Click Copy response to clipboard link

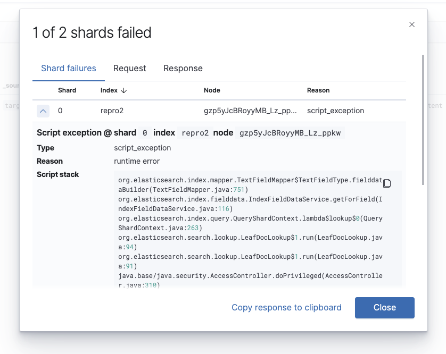(x=286, y=307)
